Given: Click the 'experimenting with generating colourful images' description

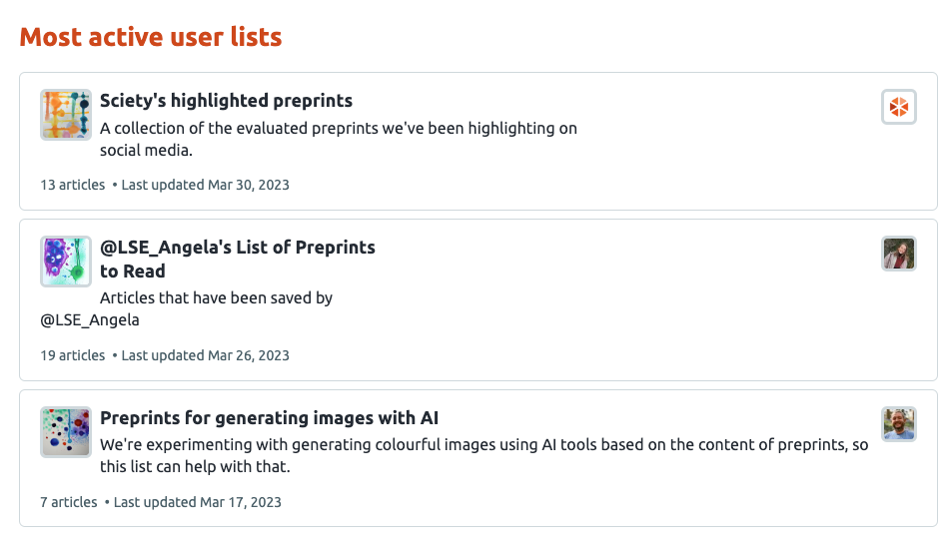Looking at the screenshot, I should pos(483,444).
